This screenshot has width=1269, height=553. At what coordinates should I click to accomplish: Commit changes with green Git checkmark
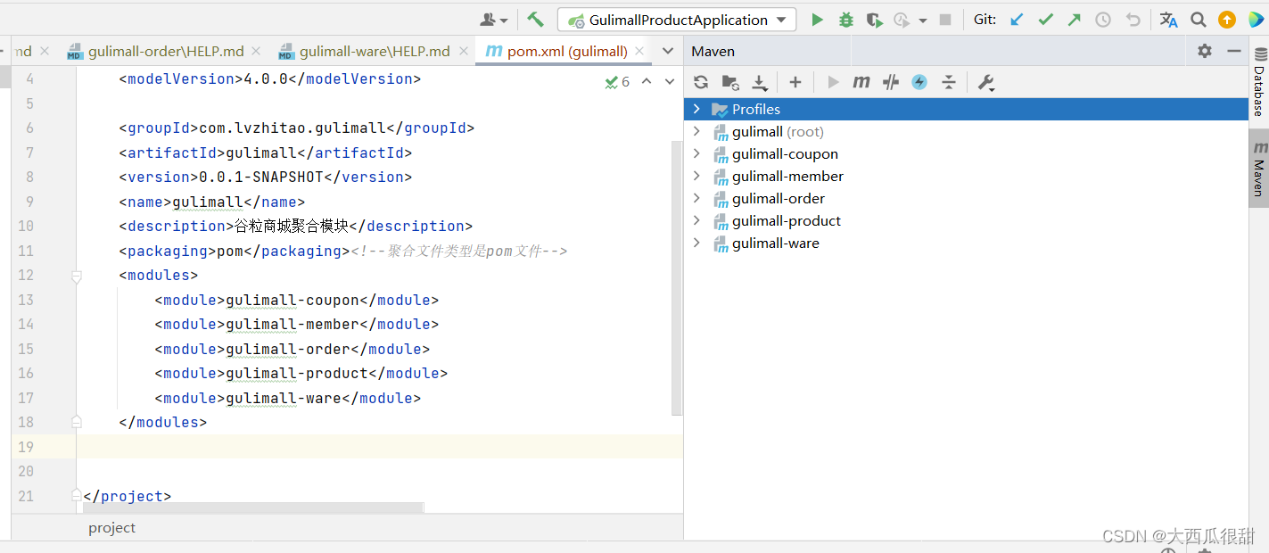click(x=1046, y=20)
